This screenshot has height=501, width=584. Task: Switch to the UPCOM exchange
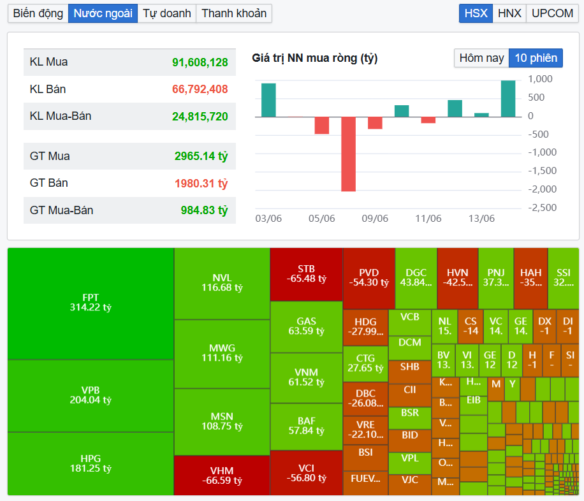coord(552,13)
